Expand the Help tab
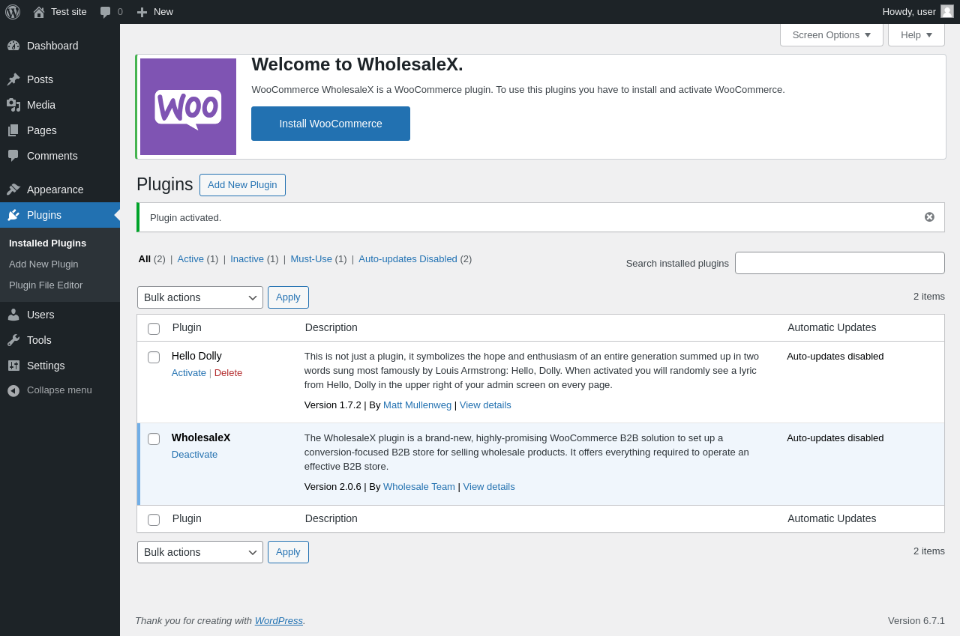The width and height of the screenshot is (960, 636). [x=916, y=34]
